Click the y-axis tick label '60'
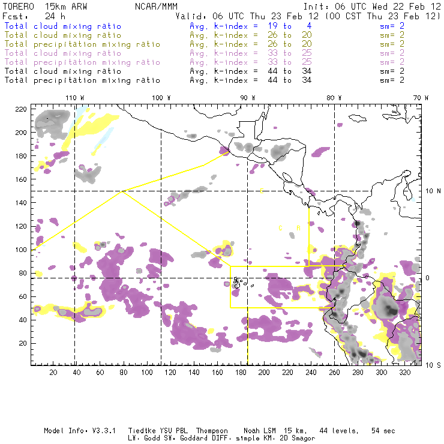This screenshot has height=444, width=444. [23, 296]
